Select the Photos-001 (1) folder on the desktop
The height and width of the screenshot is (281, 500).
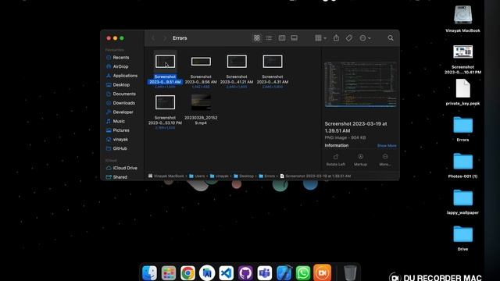coord(462,162)
